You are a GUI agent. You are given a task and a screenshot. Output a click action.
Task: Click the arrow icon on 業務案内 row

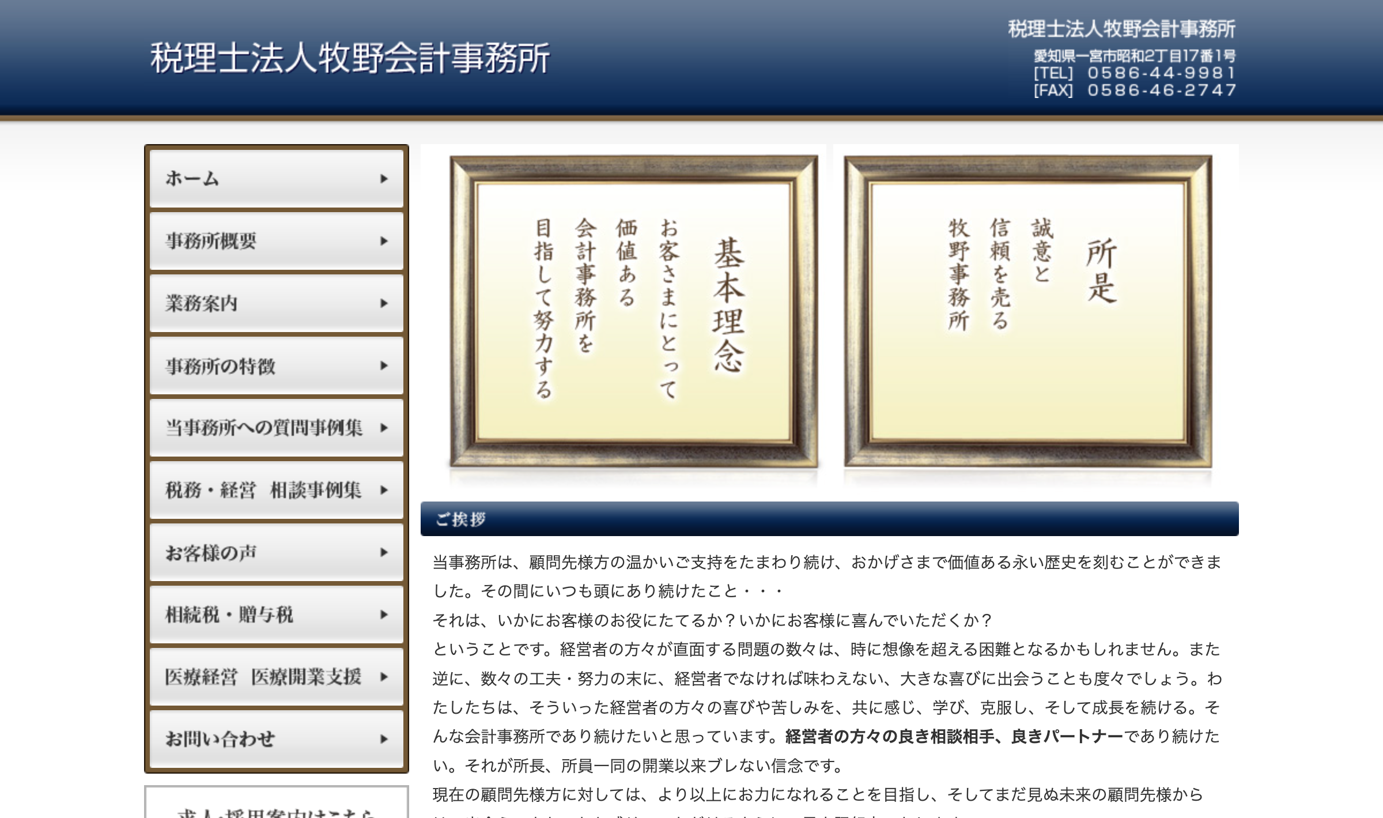[x=384, y=303]
